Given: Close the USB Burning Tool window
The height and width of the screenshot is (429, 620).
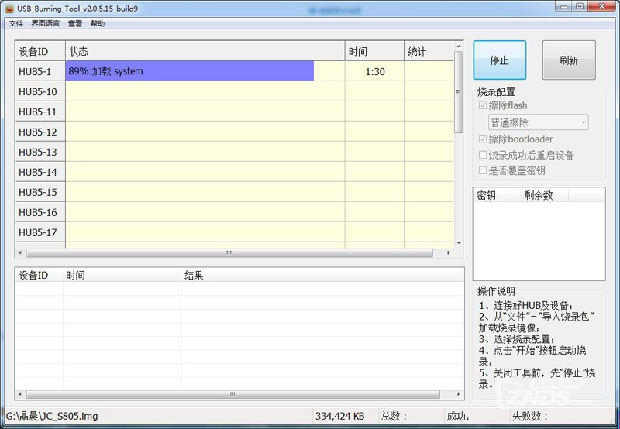Looking at the screenshot, I should 602,6.
